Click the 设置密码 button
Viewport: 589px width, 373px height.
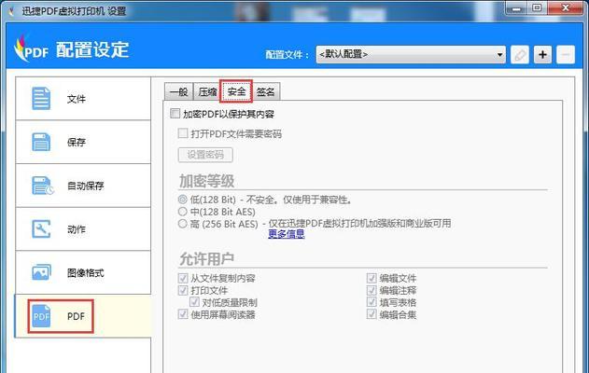[x=205, y=155]
